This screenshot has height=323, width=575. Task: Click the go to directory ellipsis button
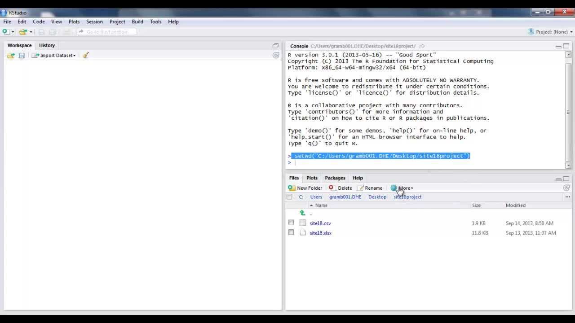567,197
